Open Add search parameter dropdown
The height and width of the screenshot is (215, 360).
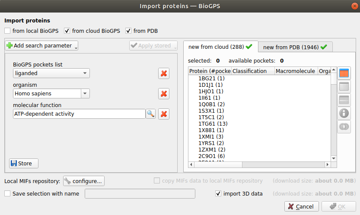point(41,46)
